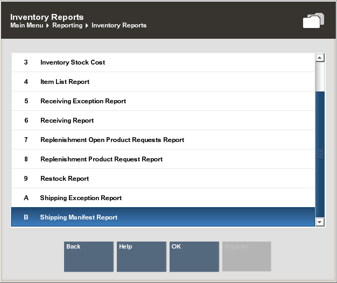Click the blue scrollbar thumb

point(320,154)
